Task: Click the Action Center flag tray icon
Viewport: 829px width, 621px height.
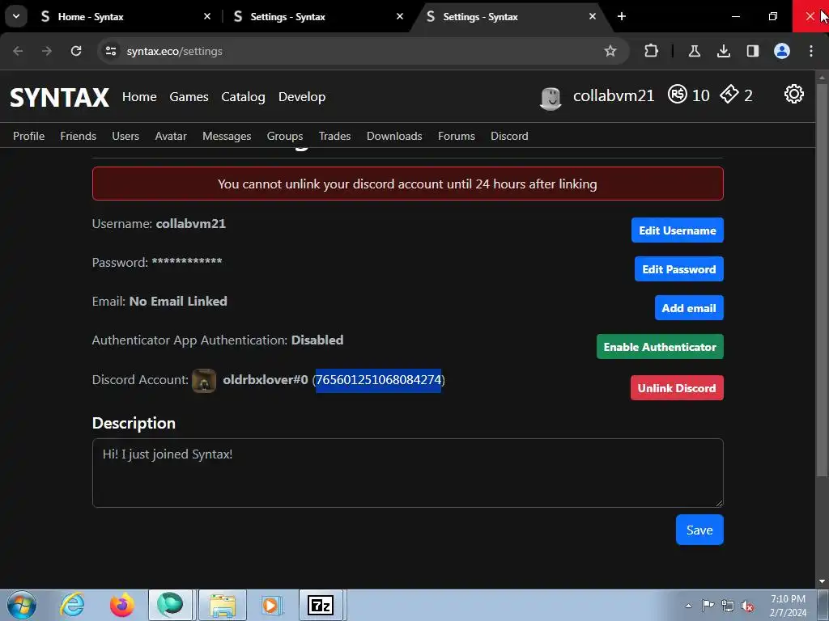Action: (x=708, y=605)
